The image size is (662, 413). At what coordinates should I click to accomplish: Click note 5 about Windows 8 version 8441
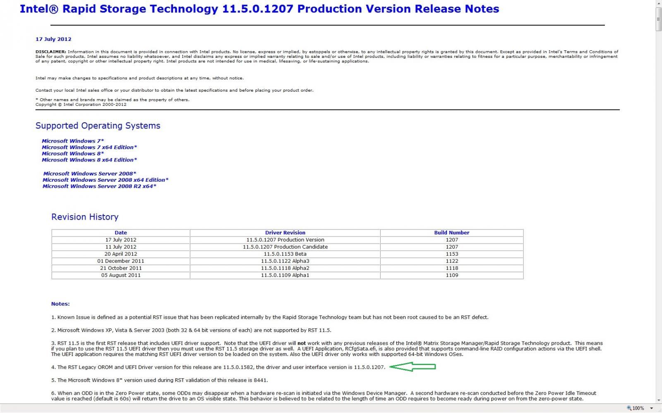160,380
